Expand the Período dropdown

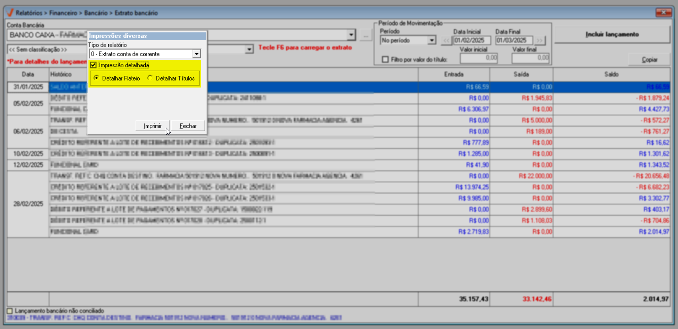click(432, 41)
